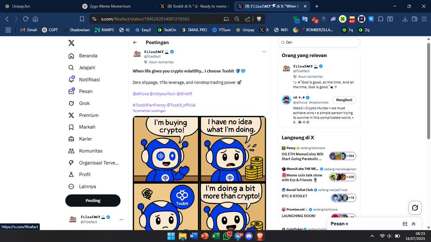Open the post's three-dot more menu
The width and height of the screenshot is (431, 242).
[264, 52]
